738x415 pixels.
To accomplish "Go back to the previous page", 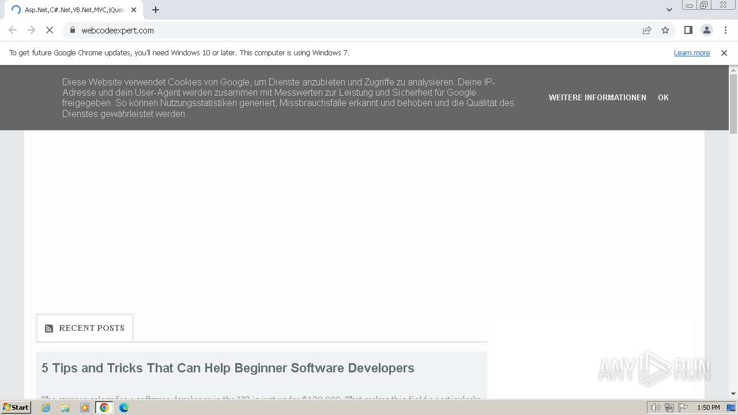I will pyautogui.click(x=13, y=30).
